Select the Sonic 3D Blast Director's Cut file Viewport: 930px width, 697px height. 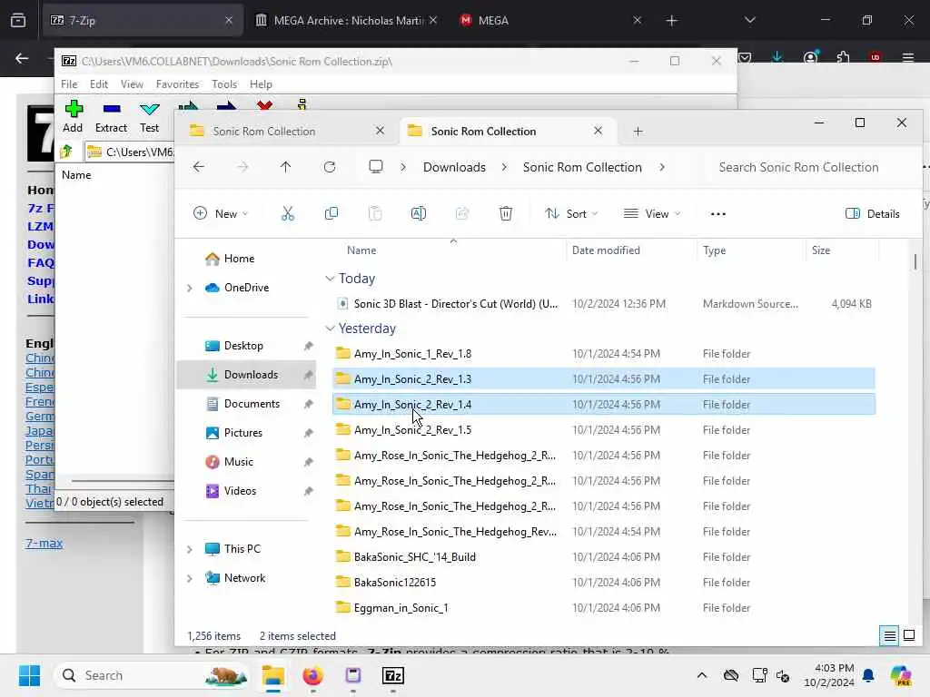pyautogui.click(x=604, y=303)
